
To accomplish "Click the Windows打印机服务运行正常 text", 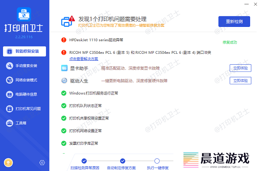I will click(x=94, y=93).
